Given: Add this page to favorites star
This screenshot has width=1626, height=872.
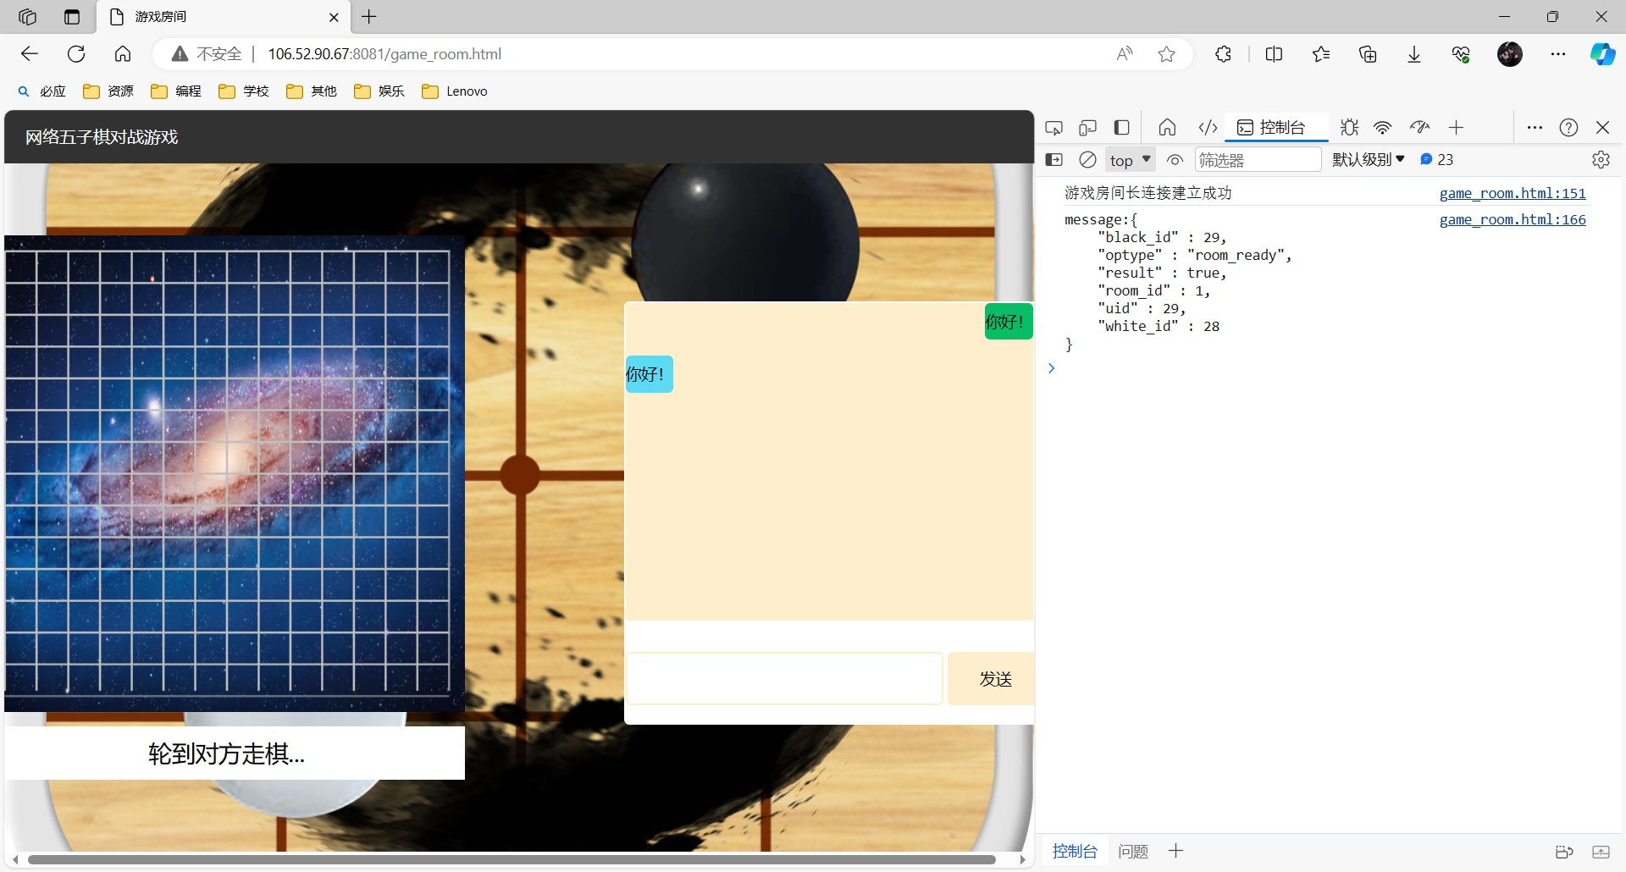Looking at the screenshot, I should 1167,54.
